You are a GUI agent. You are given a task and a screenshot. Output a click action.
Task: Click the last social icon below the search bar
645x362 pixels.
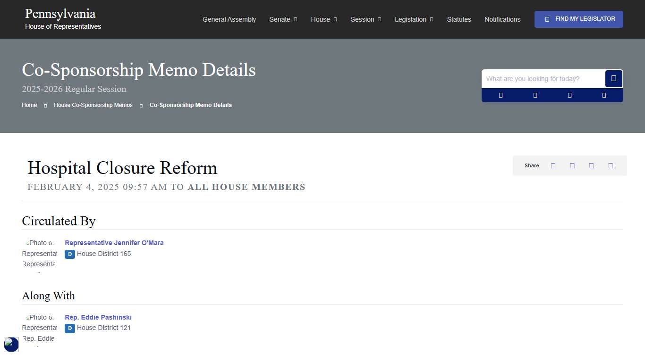[603, 95]
